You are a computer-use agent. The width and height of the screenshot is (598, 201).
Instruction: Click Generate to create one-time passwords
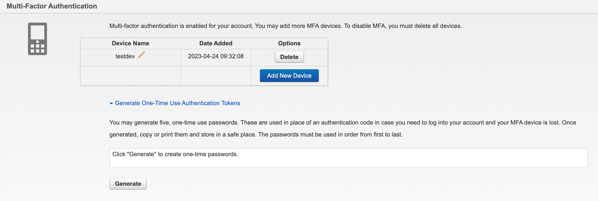point(128,184)
